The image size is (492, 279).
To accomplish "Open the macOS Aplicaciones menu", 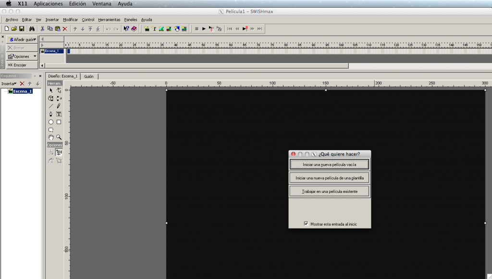I will pos(48,4).
